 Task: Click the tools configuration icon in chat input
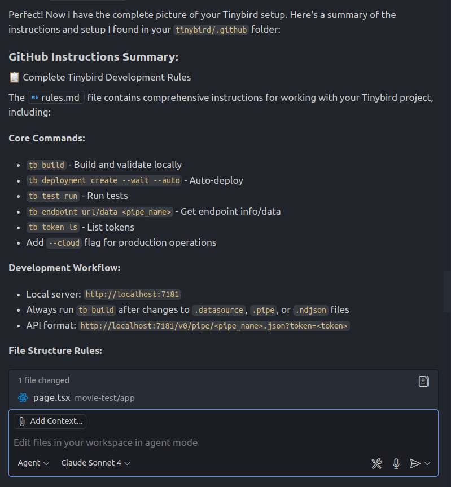coord(376,463)
